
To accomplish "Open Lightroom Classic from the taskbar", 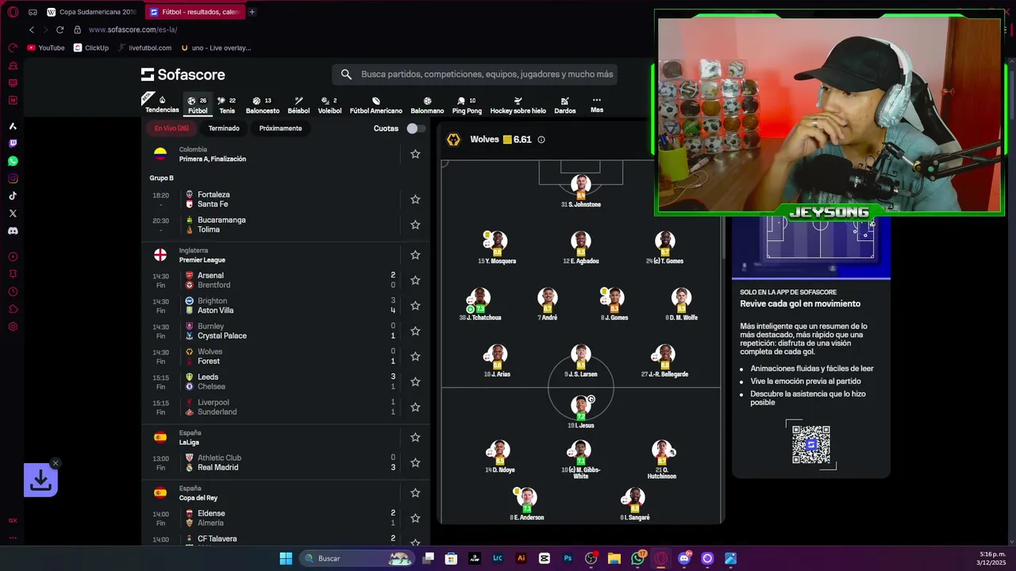I will click(x=498, y=558).
